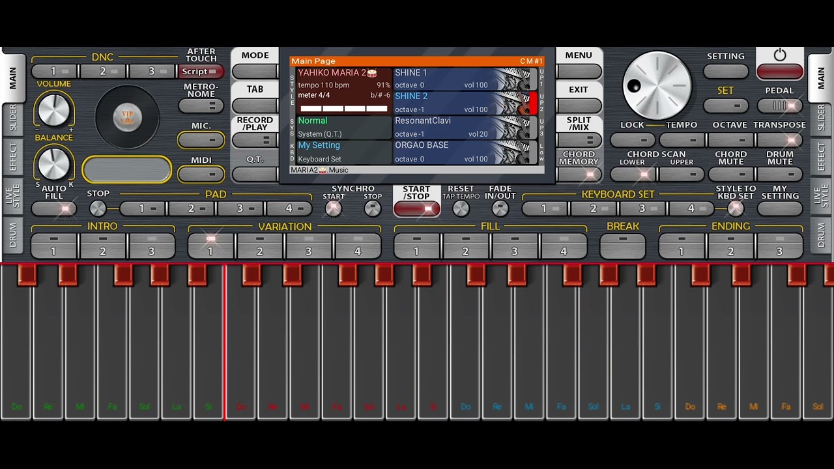Enable the MIC button
The height and width of the screenshot is (469, 834).
point(201,139)
